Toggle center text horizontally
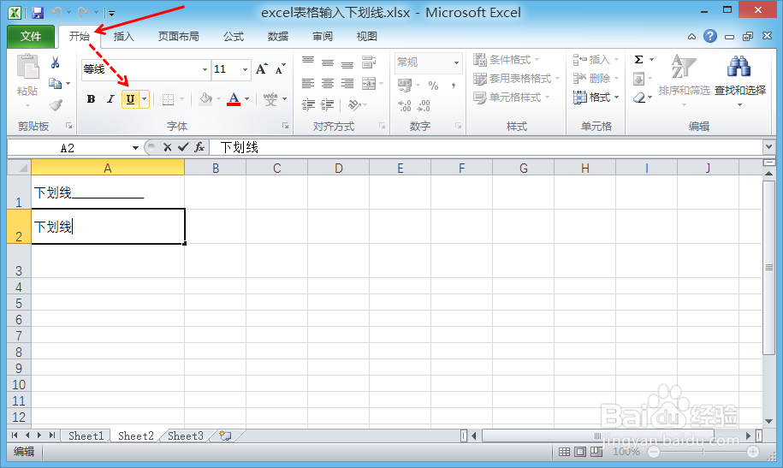The height and width of the screenshot is (468, 783). (328, 83)
